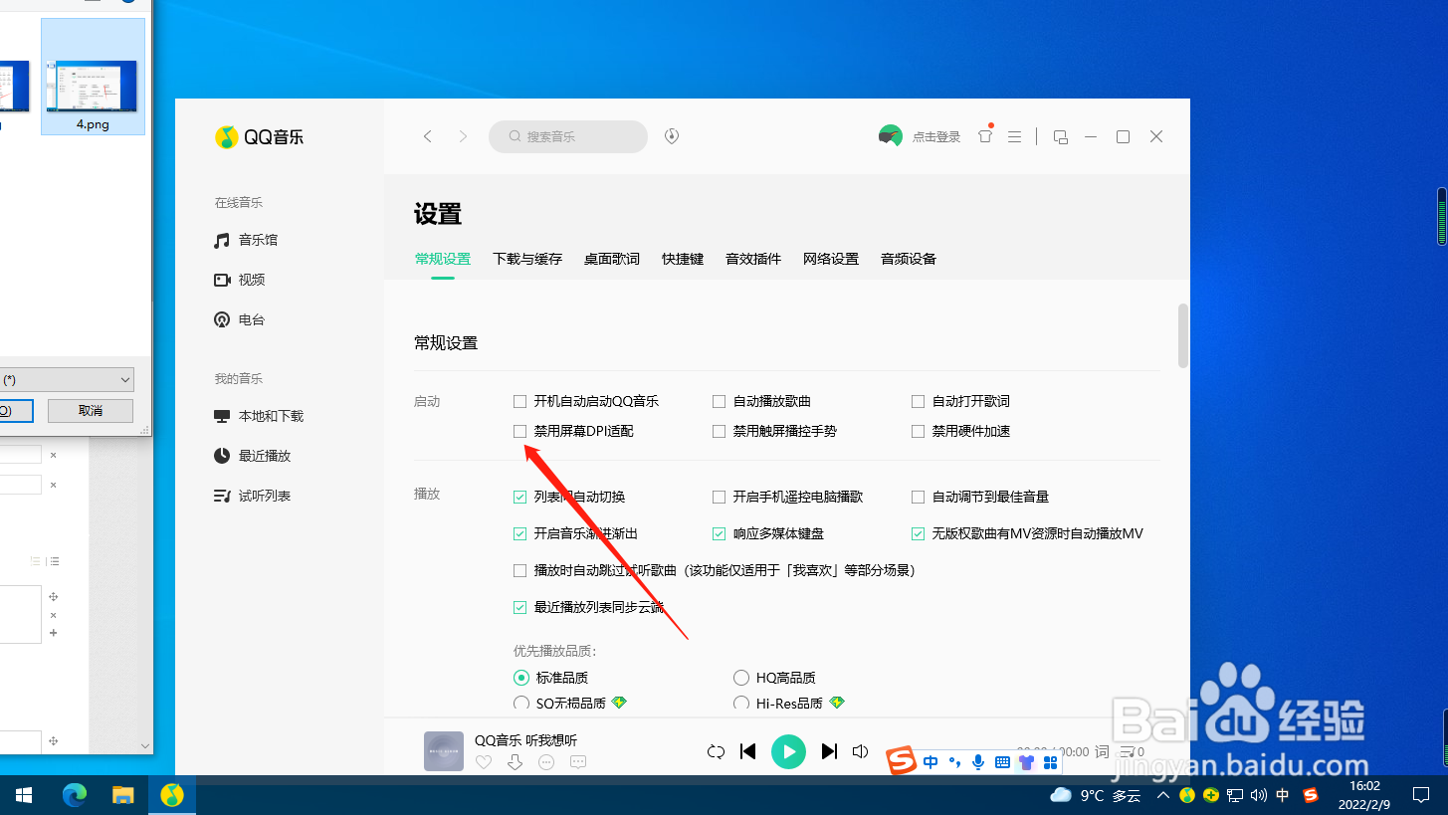Image resolution: width=1448 pixels, height=815 pixels.
Task: Uncheck 最近播放列表同步云端 option
Action: click(x=519, y=607)
